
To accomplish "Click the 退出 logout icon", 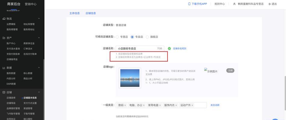I will click(270, 4).
